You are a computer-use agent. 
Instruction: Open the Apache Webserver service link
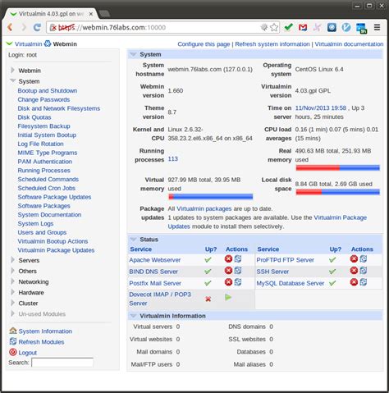pos(155,260)
